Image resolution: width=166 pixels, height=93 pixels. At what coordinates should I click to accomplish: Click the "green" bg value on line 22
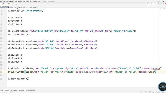click(x=60, y=68)
